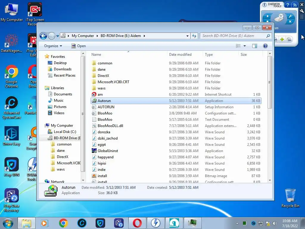Open DAEMON Tools from taskbar
This screenshot has height=229, width=305.
tap(155, 223)
